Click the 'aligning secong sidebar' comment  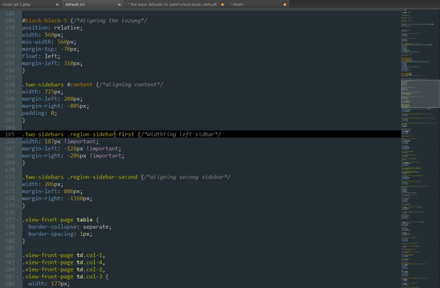[187, 177]
